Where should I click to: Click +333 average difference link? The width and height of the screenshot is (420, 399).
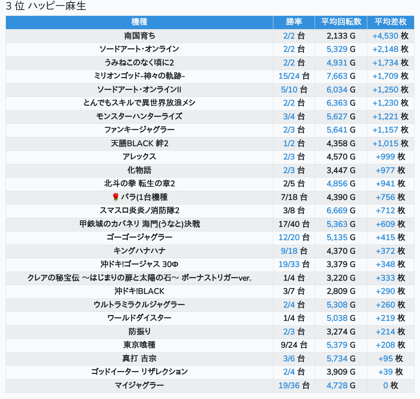(385, 278)
